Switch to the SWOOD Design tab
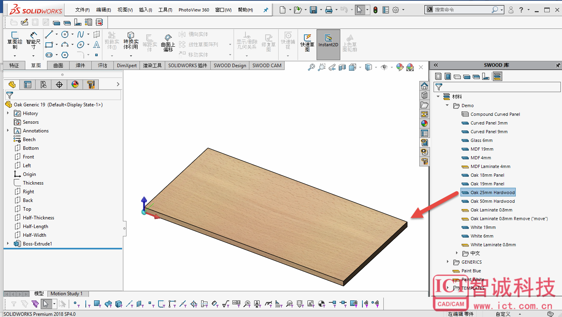Image resolution: width=562 pixels, height=317 pixels. [230, 66]
